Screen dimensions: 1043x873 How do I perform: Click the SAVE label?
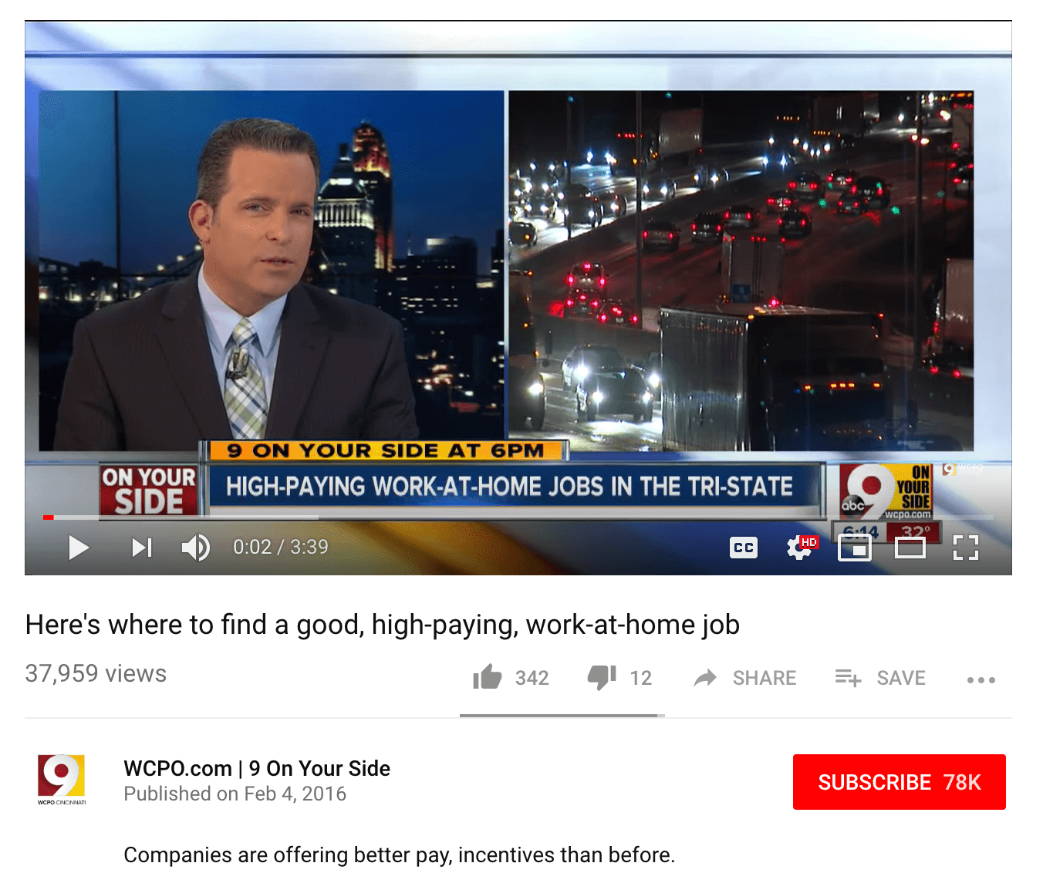tap(901, 678)
